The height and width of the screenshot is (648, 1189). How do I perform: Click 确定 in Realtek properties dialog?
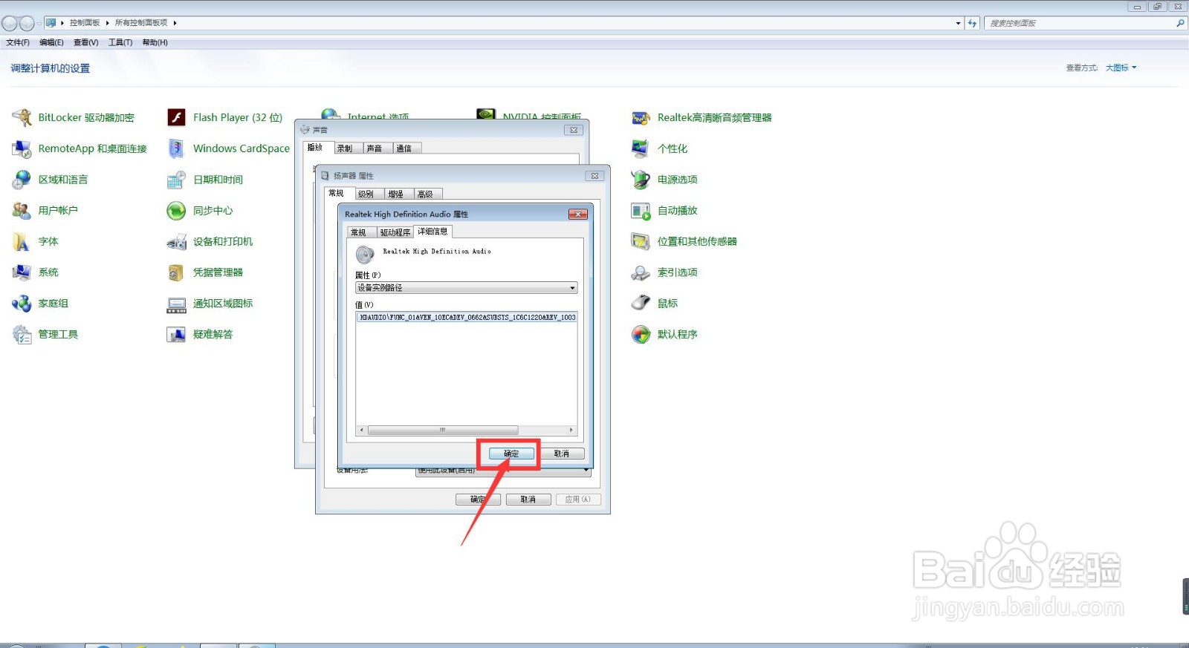[x=511, y=454]
